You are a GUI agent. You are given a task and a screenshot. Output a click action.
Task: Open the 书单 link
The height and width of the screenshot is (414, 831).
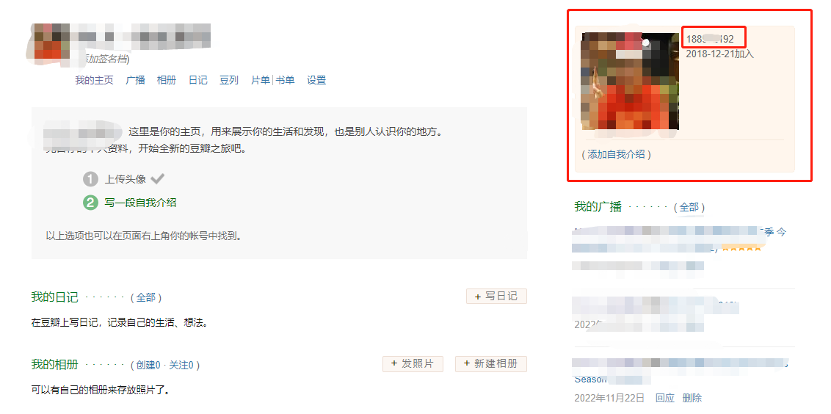(x=285, y=81)
